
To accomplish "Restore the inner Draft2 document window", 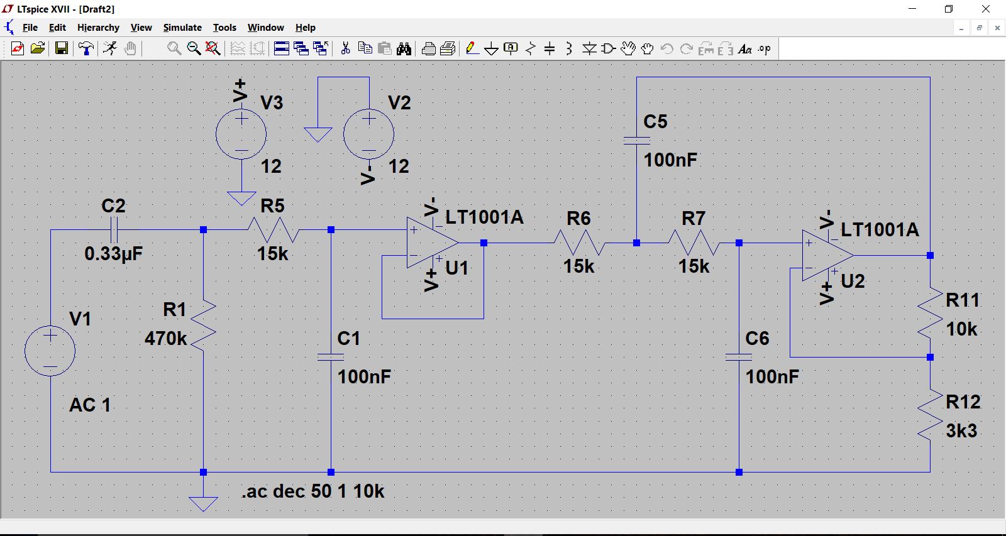I will click(x=979, y=28).
